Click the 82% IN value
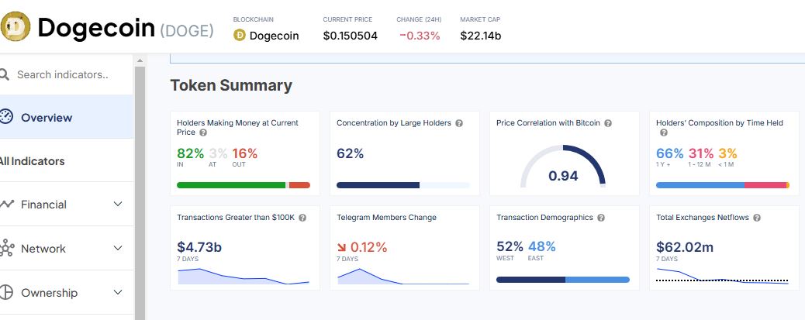The height and width of the screenshot is (320, 805). pyautogui.click(x=190, y=153)
